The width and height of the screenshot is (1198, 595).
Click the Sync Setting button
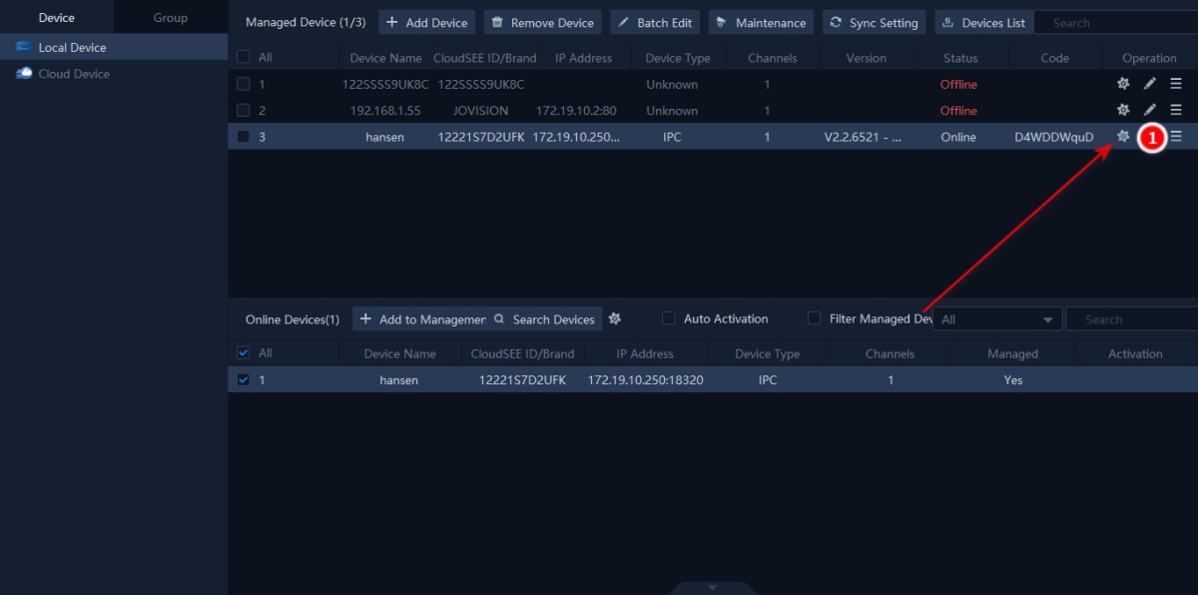point(874,23)
